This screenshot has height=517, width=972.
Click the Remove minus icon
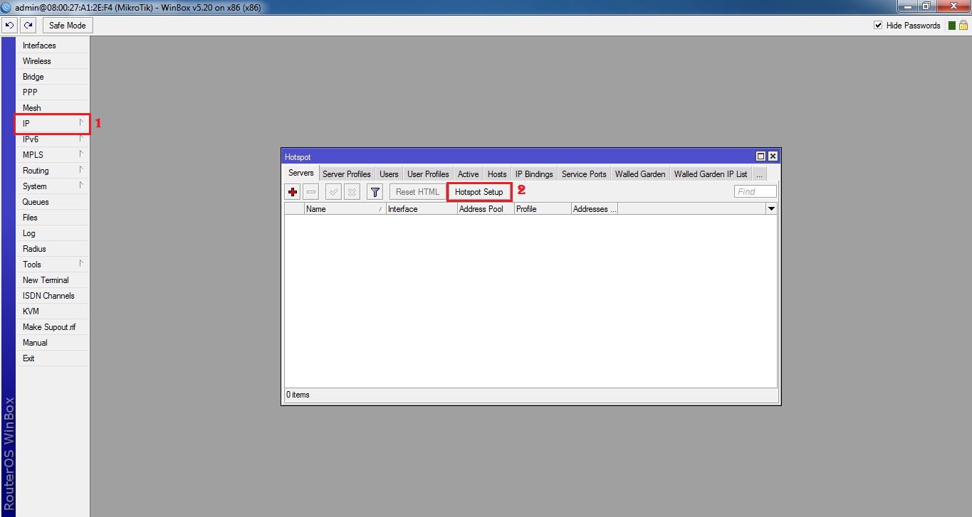[310, 191]
